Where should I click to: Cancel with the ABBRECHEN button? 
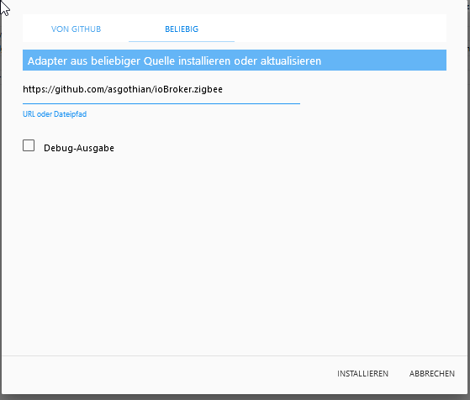(x=432, y=374)
